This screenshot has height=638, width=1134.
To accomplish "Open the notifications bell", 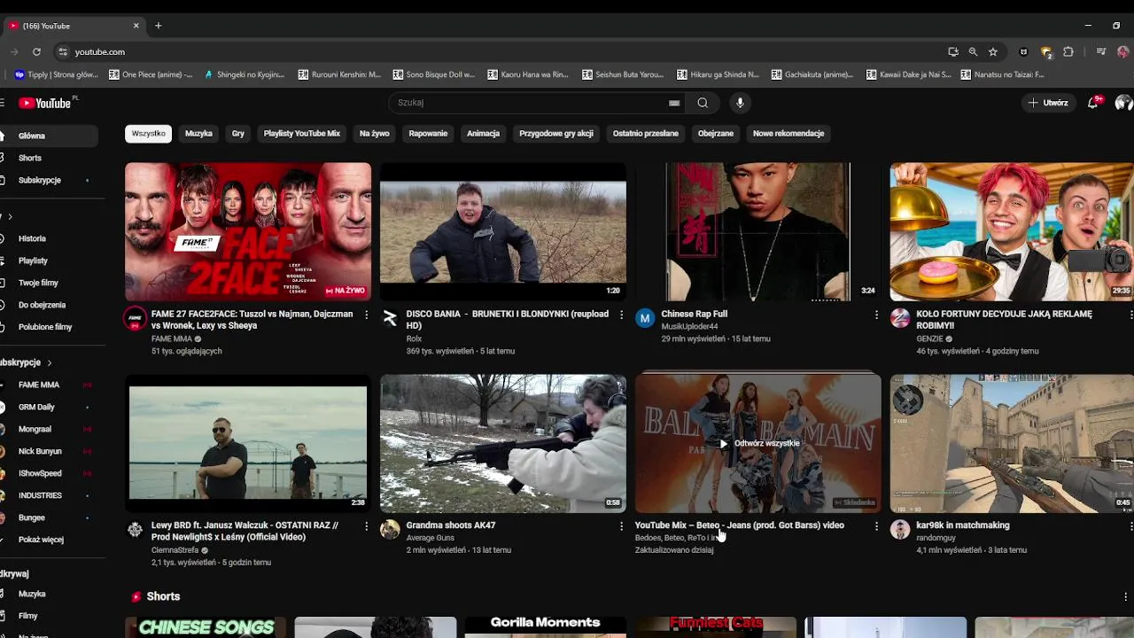I will [1093, 103].
